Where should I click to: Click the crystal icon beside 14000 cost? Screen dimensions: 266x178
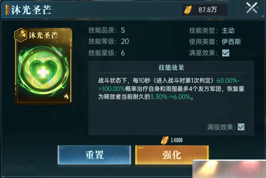coord(165,140)
